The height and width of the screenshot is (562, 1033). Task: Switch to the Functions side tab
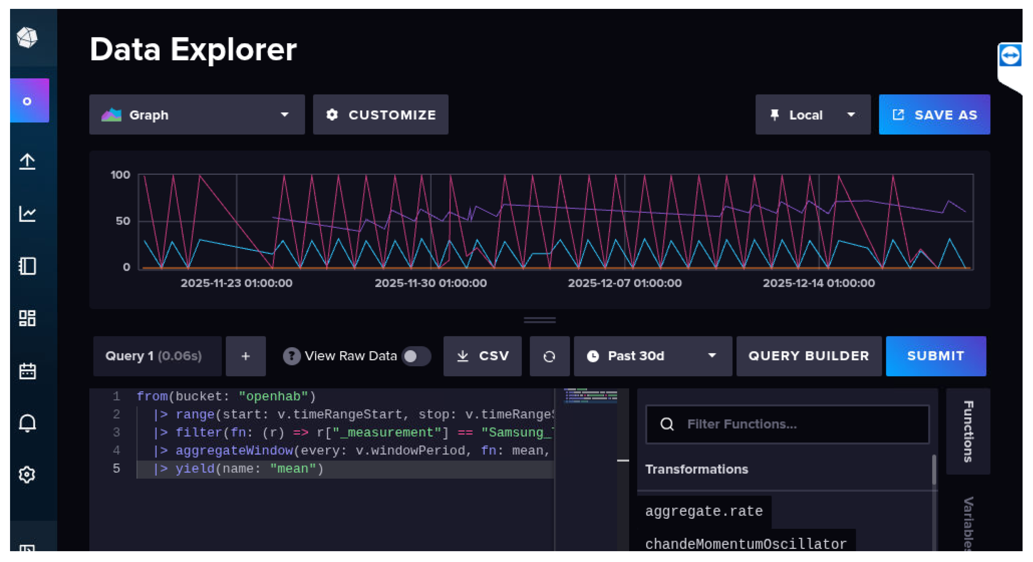coord(968,431)
